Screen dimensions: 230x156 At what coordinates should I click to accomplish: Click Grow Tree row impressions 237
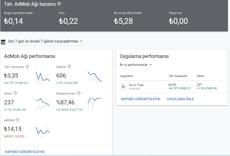coord(200,85)
